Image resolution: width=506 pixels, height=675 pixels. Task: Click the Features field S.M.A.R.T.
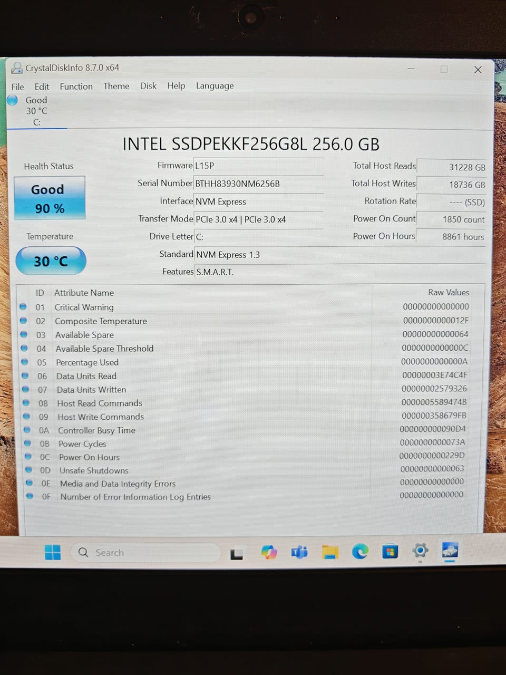point(339,272)
